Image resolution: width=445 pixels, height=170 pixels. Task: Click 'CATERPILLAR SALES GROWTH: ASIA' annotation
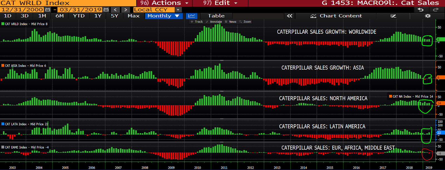[x=323, y=68]
